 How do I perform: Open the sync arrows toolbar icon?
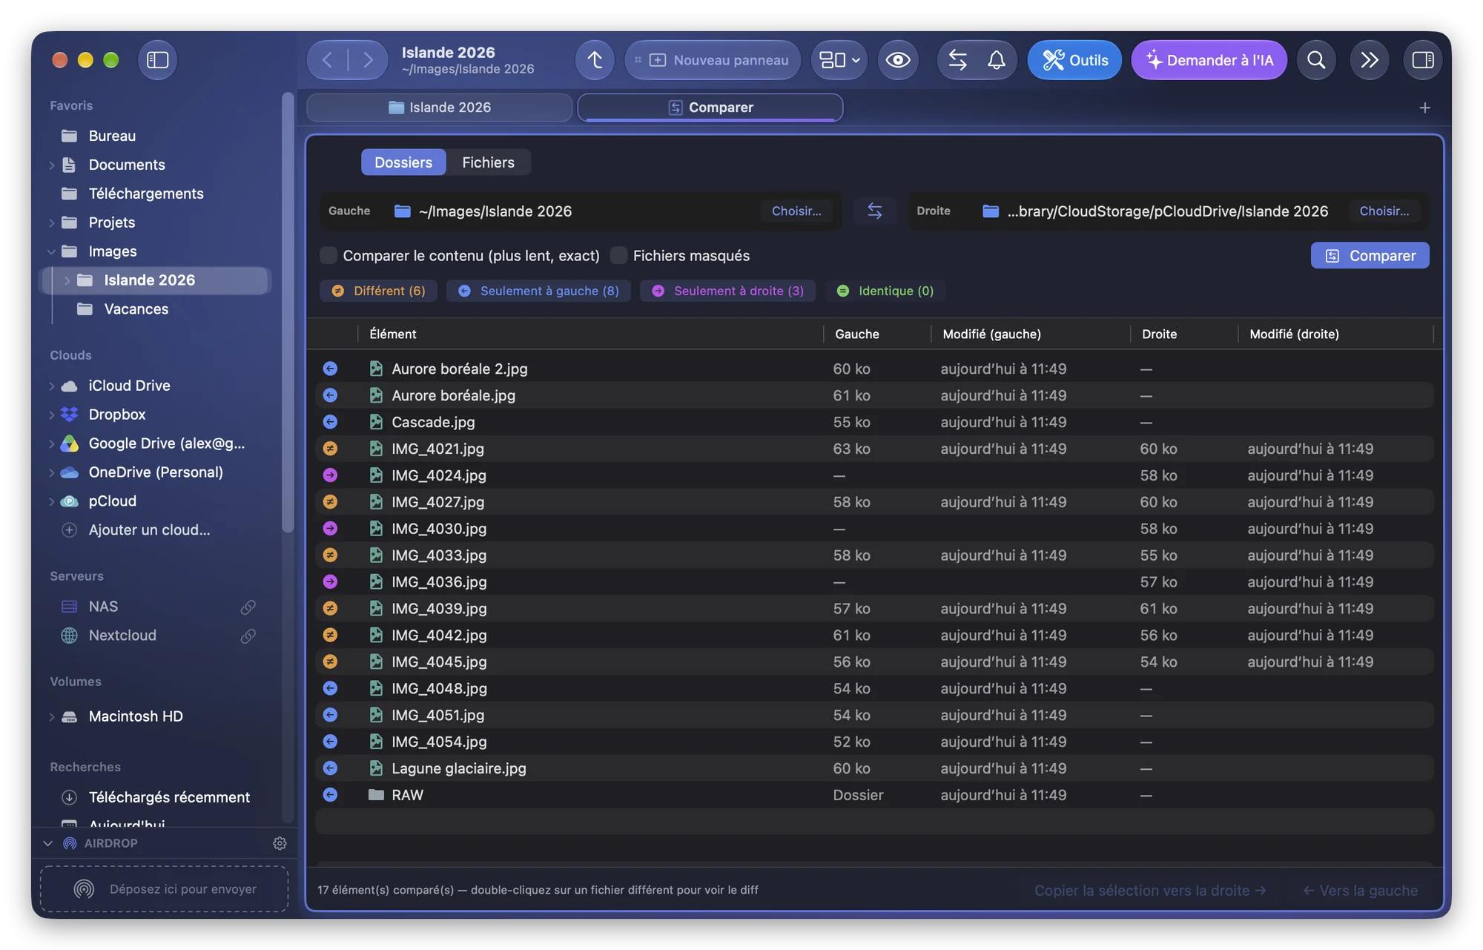[957, 60]
